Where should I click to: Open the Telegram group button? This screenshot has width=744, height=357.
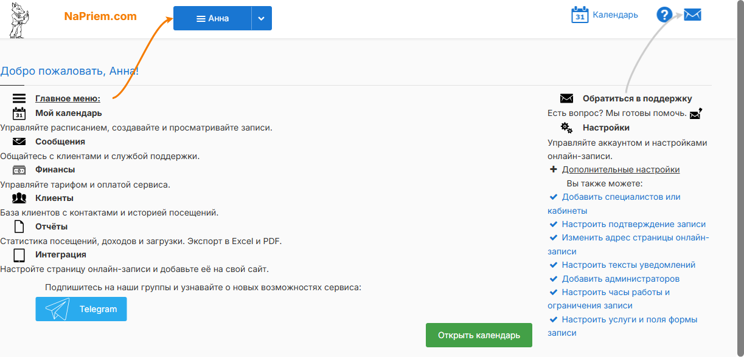(81, 309)
